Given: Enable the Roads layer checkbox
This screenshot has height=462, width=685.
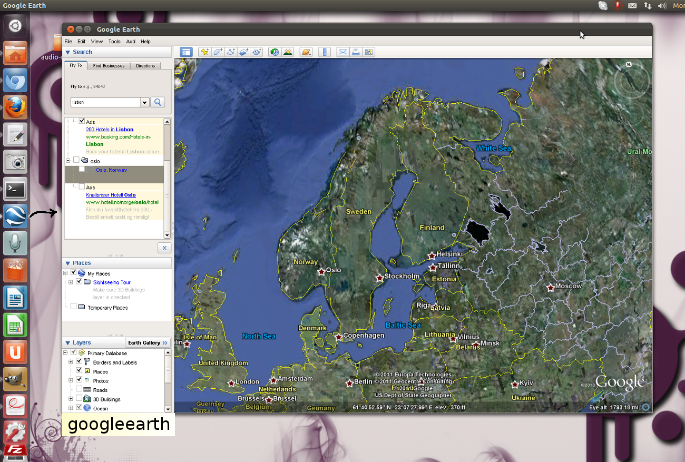Looking at the screenshot, I should coord(79,389).
